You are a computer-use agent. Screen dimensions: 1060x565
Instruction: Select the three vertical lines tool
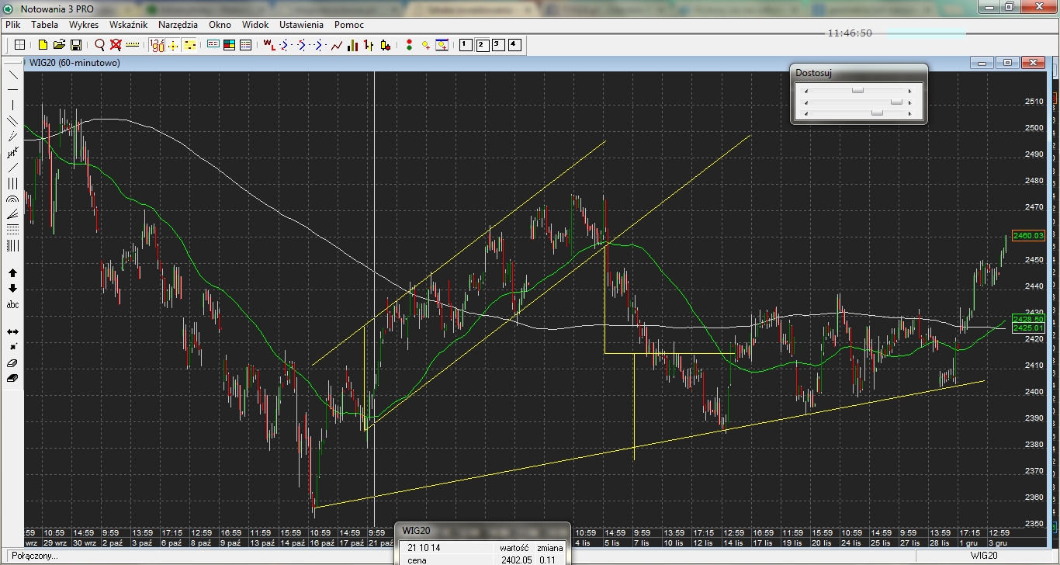12,183
